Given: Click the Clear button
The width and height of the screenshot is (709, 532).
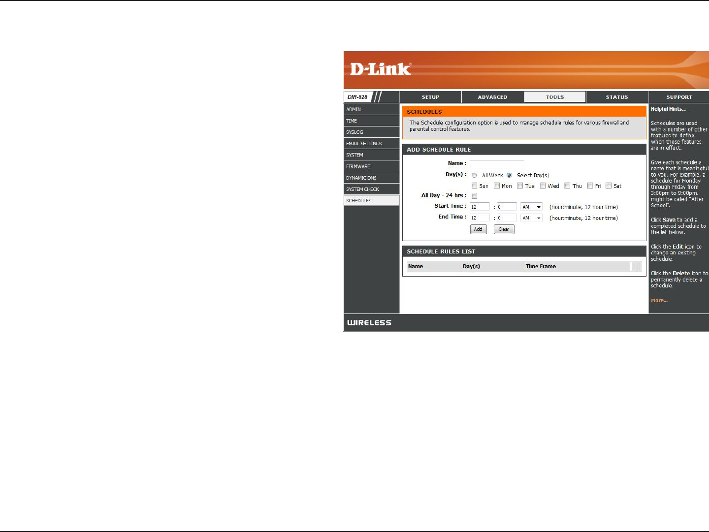Looking at the screenshot, I should coord(504,229).
